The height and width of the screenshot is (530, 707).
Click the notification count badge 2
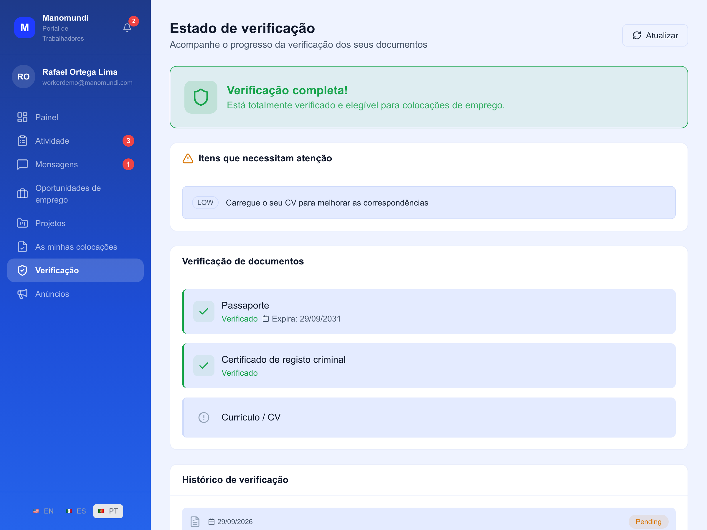coord(134,21)
